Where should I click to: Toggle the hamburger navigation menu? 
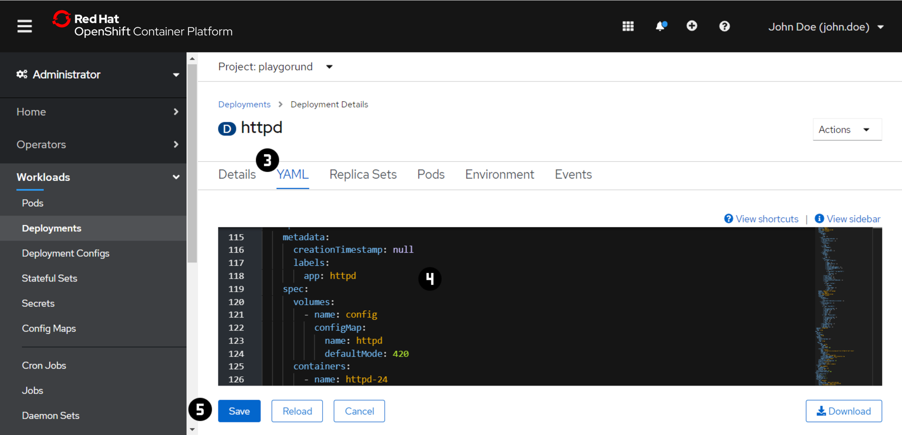pos(24,26)
